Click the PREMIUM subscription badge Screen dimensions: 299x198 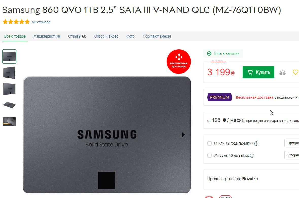click(219, 97)
